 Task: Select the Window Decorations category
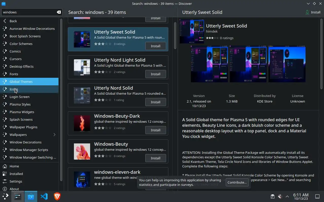tap(29, 142)
